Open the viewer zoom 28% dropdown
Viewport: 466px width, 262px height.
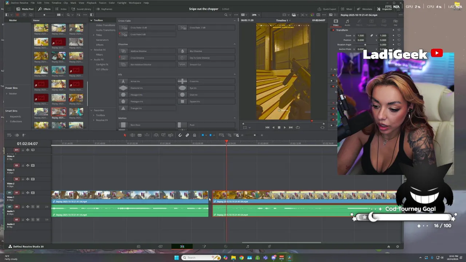[x=255, y=15]
